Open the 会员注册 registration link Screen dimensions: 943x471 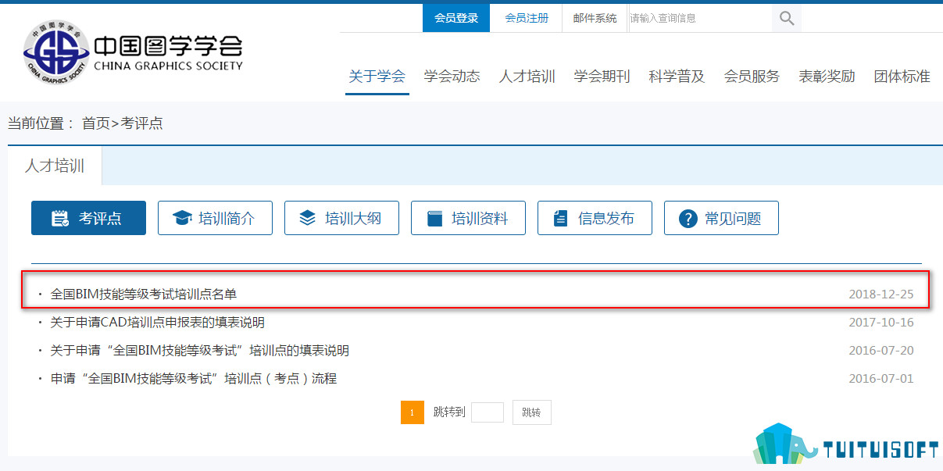527,18
